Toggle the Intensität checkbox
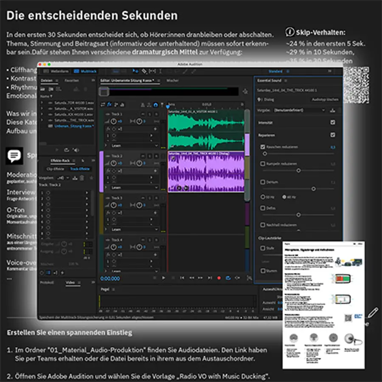 (x=332, y=122)
